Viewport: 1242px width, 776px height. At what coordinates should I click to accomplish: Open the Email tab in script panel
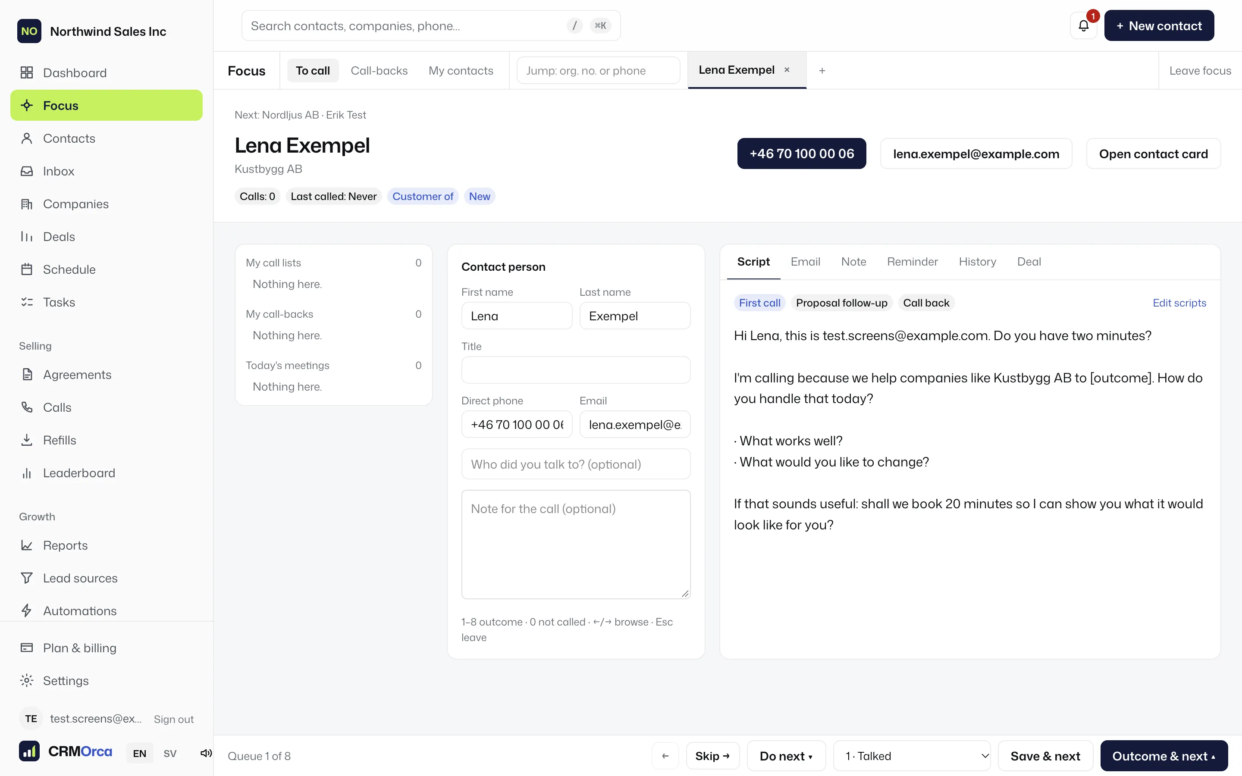pyautogui.click(x=805, y=262)
